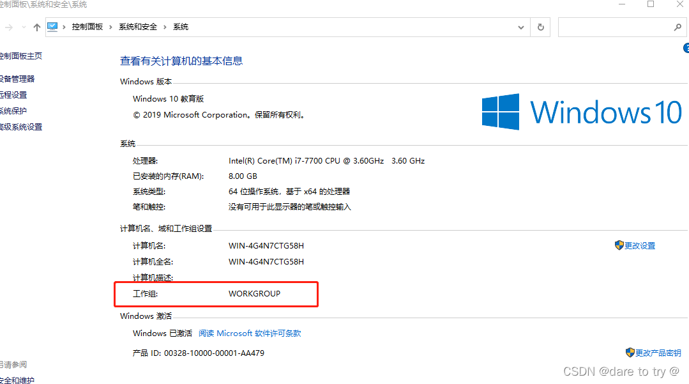Open 系统保护 from sidebar
The width and height of the screenshot is (689, 384).
pos(13,111)
